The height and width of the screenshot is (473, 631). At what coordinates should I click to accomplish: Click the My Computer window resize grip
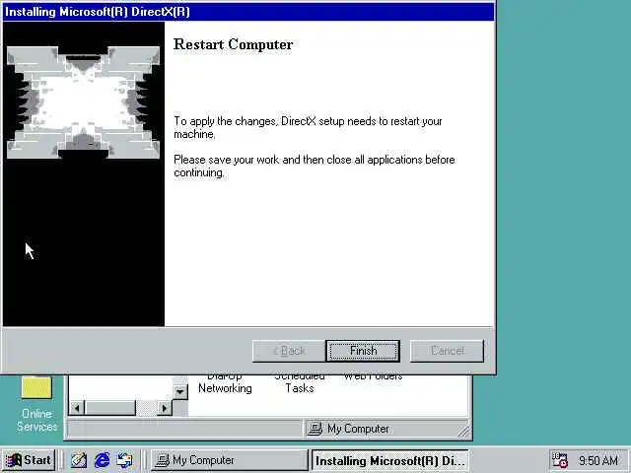(x=463, y=432)
